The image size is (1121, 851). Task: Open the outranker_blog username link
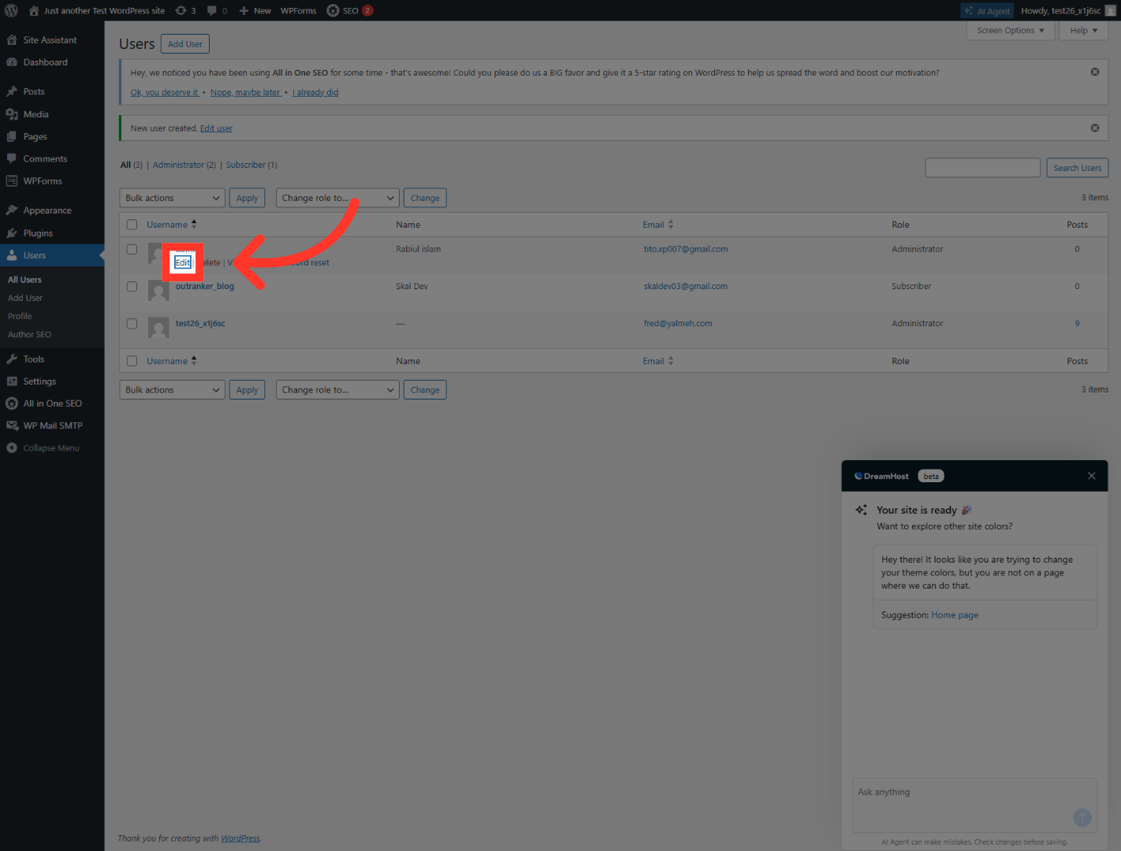coord(205,286)
